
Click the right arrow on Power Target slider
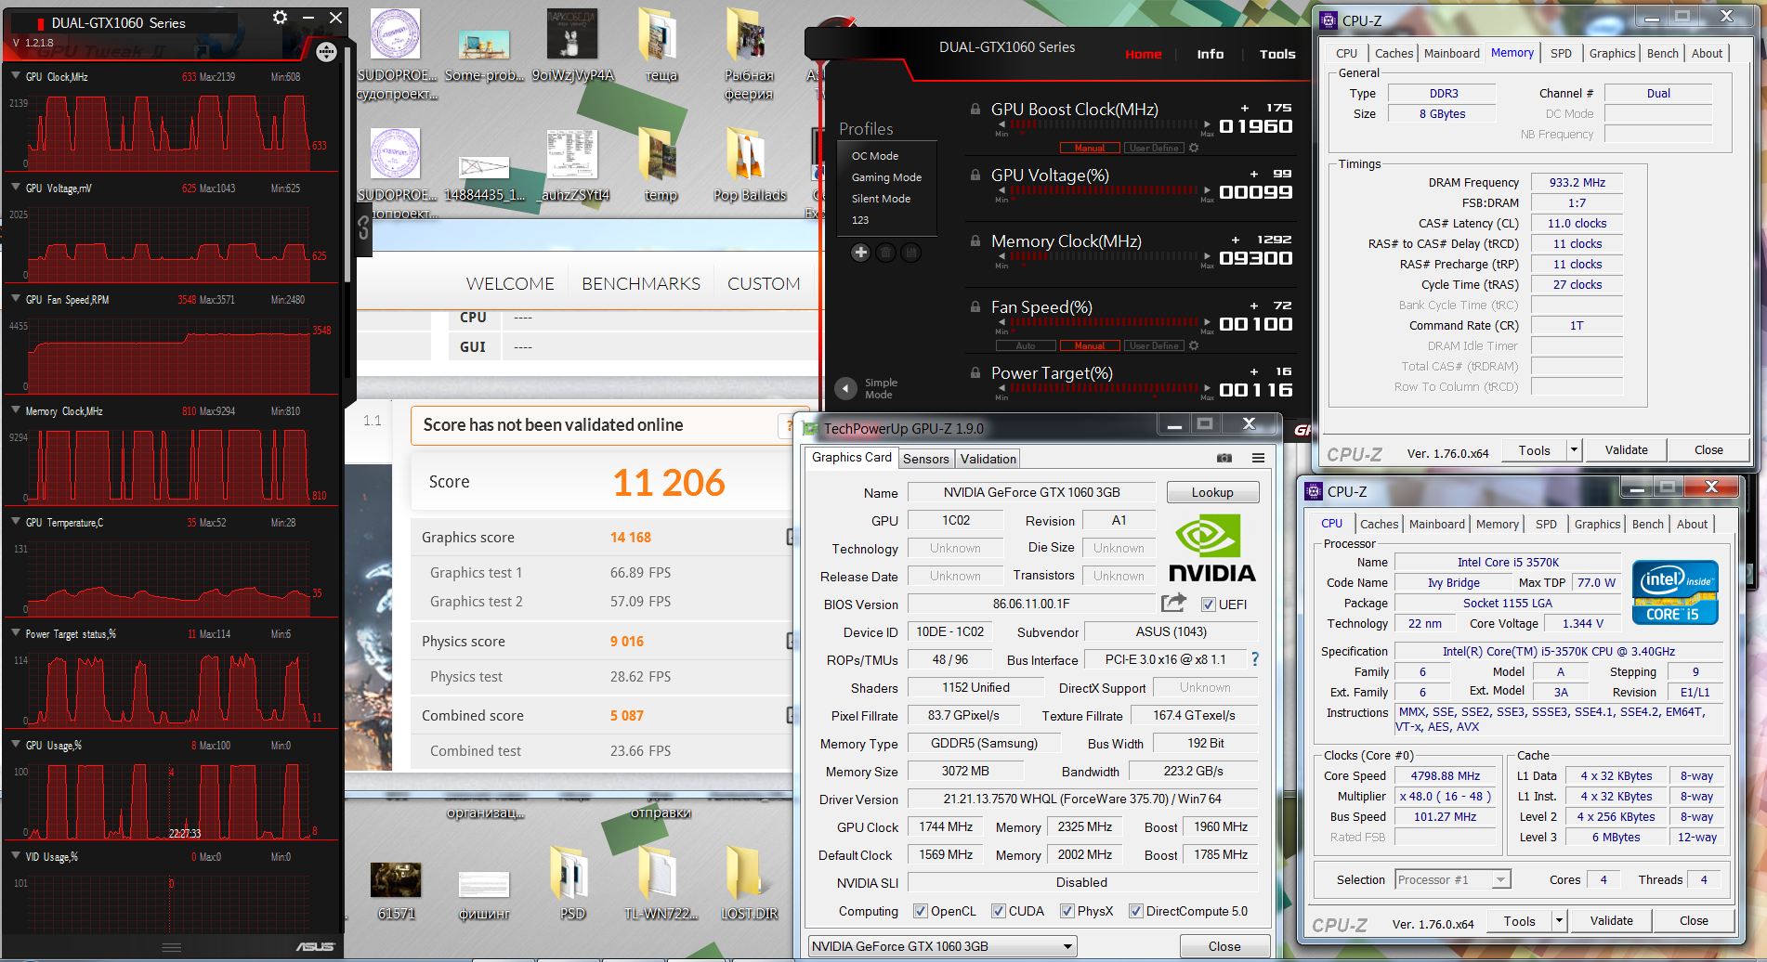tap(1207, 387)
